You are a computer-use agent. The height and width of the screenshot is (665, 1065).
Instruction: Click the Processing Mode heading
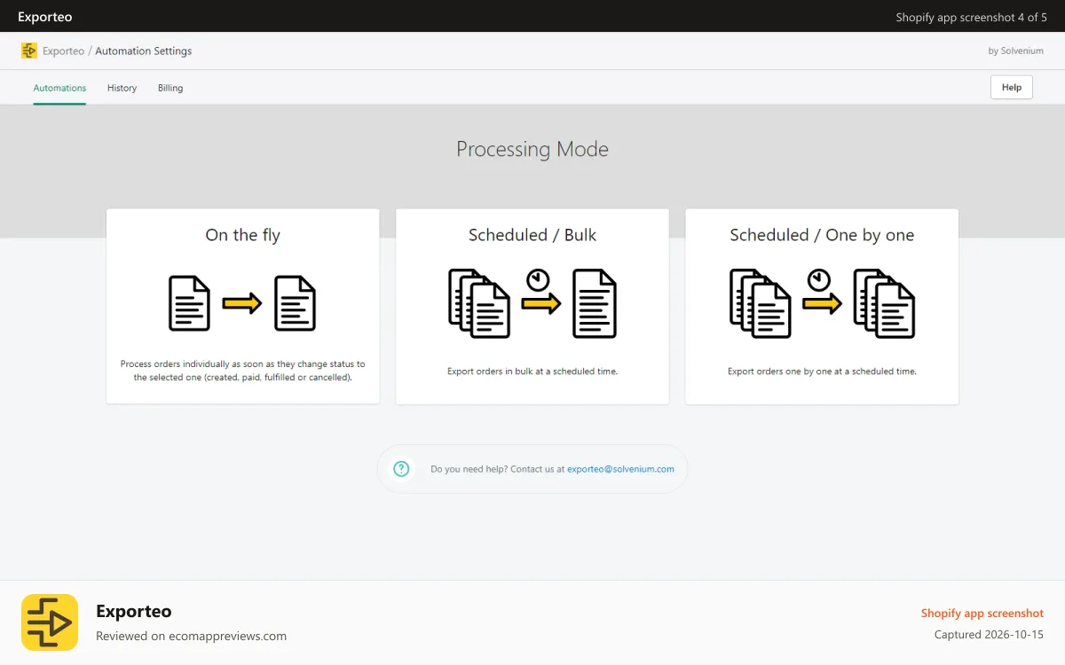(x=532, y=149)
